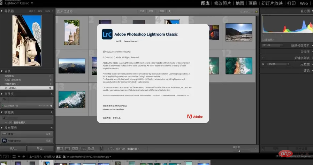Click the filter lock padlock icon

coord(257,12)
